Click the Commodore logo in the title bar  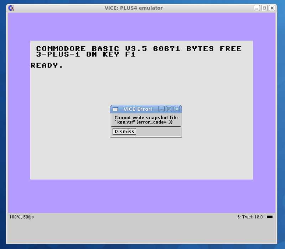tap(11, 8)
